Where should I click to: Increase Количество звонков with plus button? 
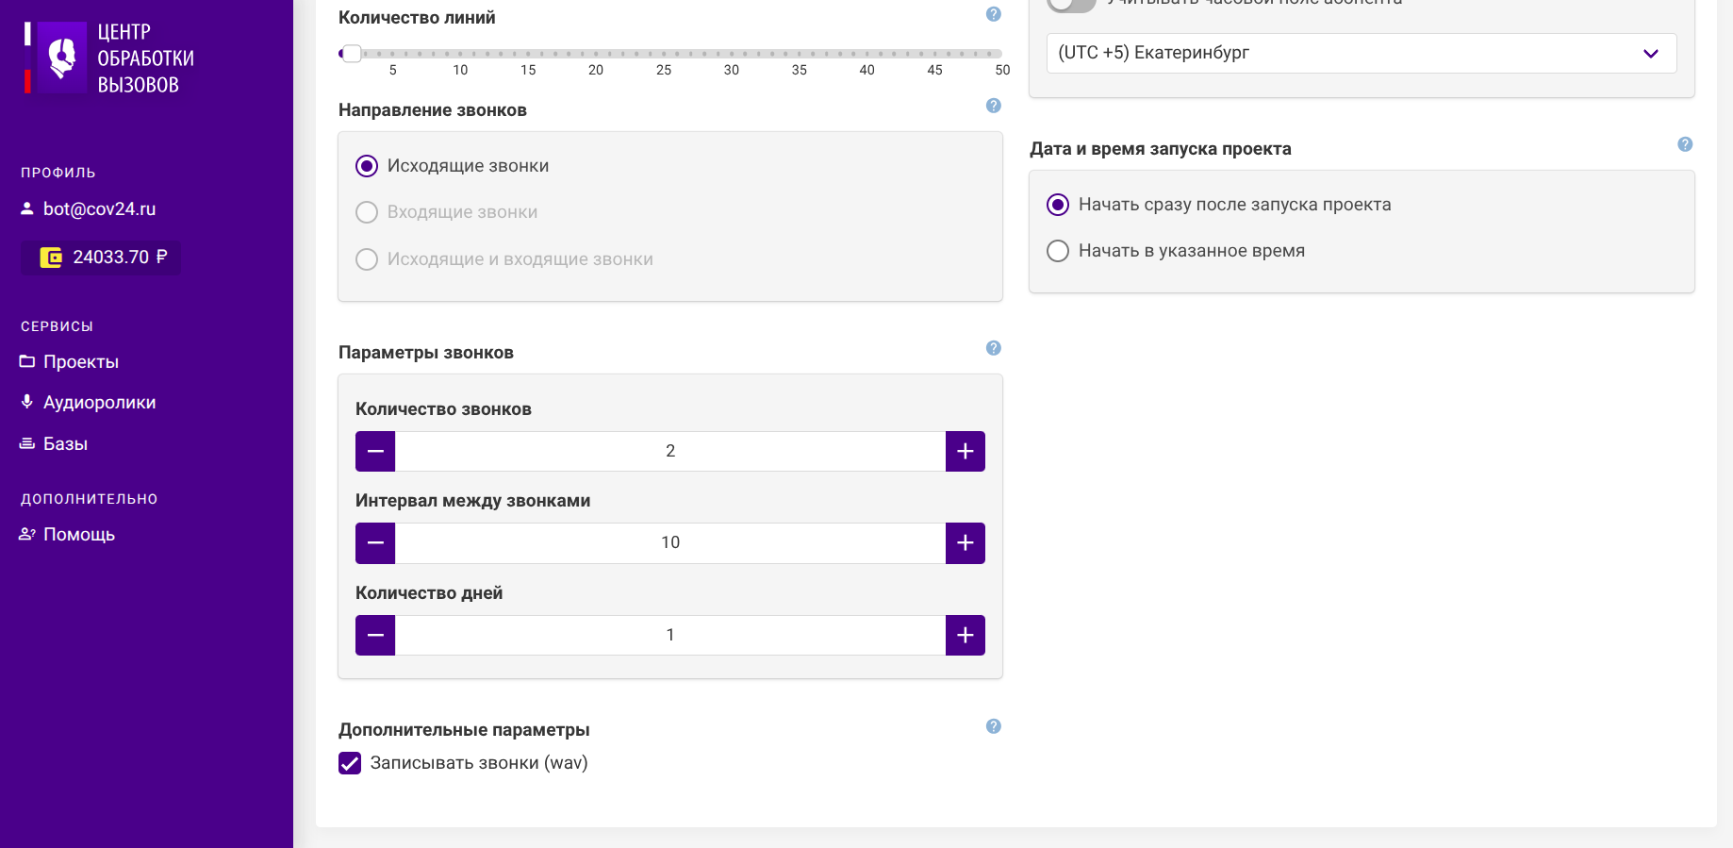click(966, 451)
